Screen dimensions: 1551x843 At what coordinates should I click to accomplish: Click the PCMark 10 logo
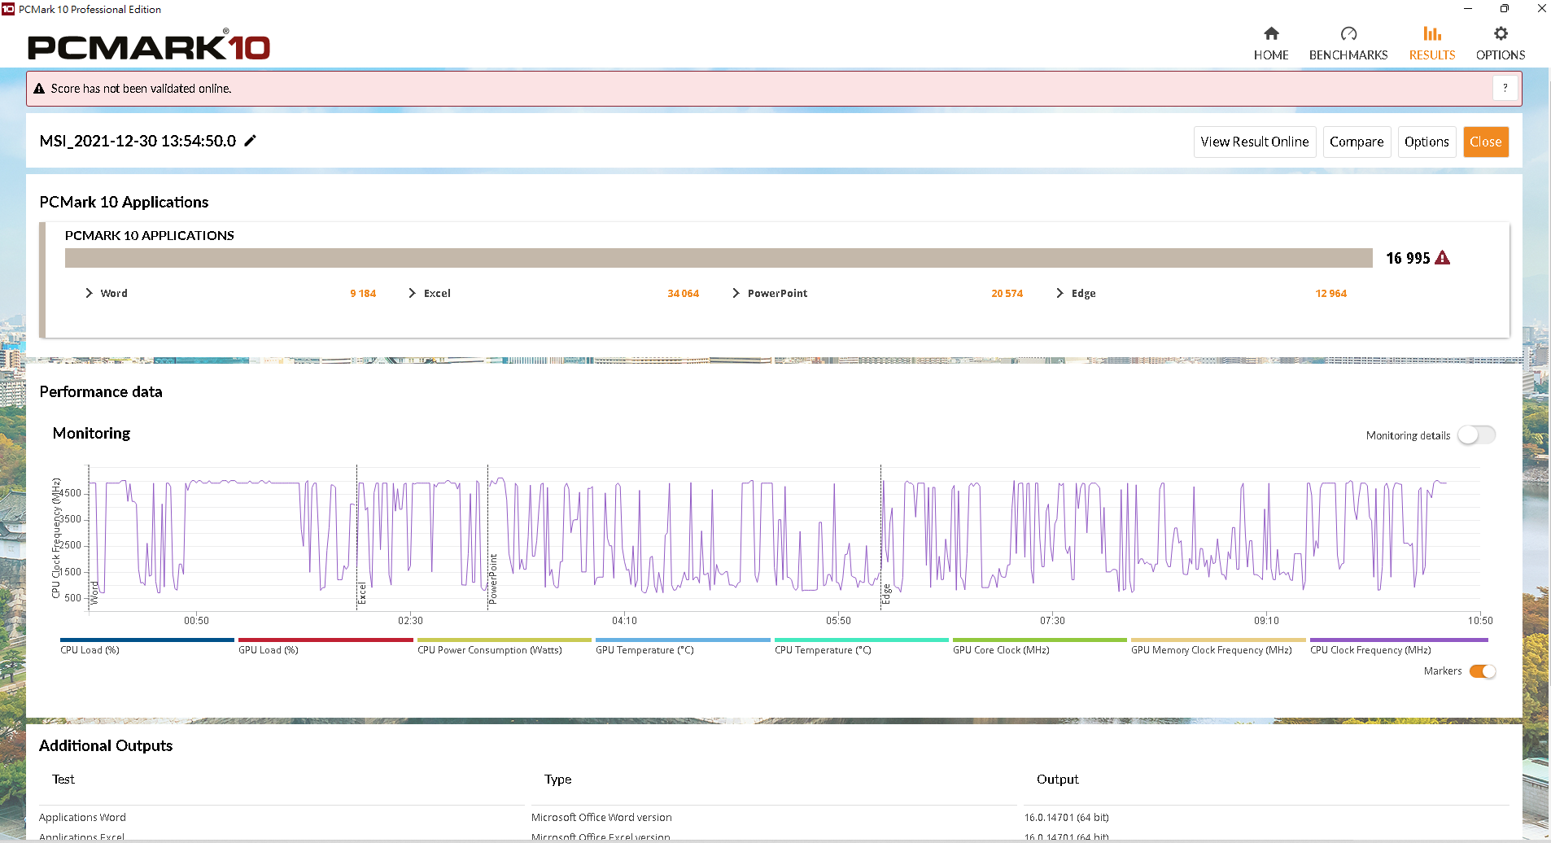tap(149, 46)
